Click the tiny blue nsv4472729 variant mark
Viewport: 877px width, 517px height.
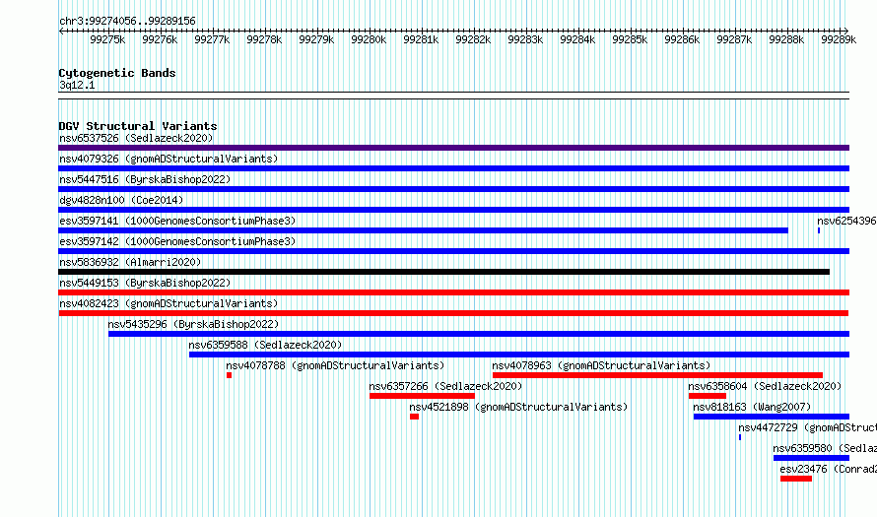(740, 437)
